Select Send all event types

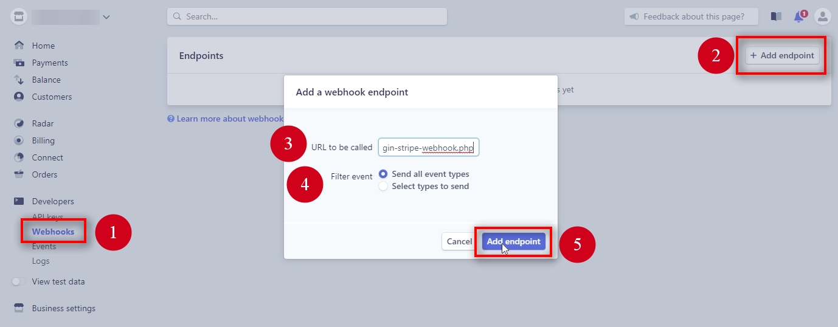click(x=424, y=174)
